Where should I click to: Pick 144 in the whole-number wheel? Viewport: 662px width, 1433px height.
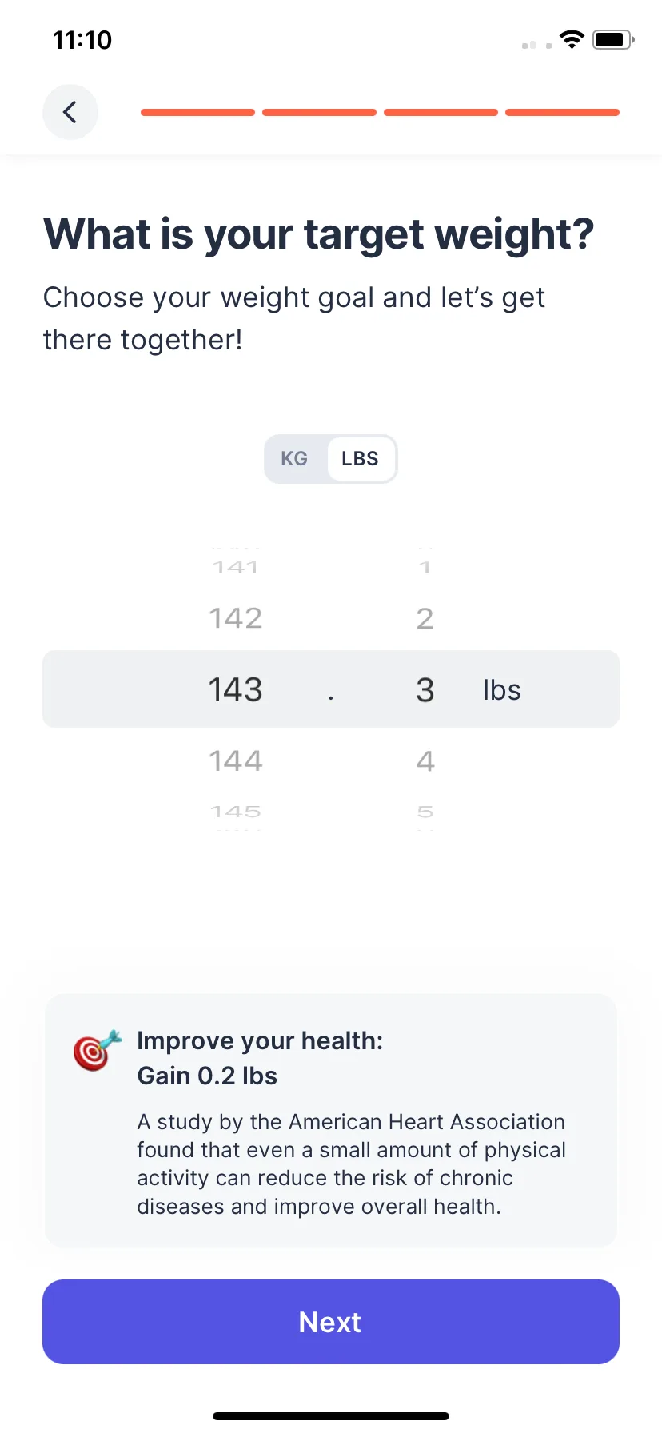click(236, 760)
